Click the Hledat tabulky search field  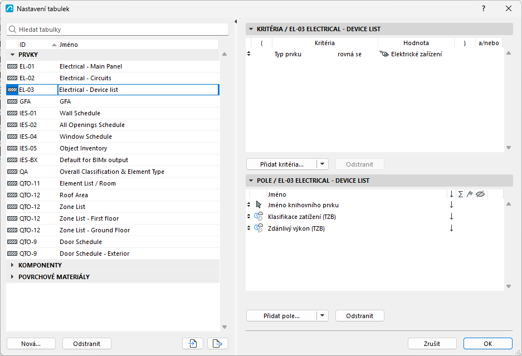118,30
